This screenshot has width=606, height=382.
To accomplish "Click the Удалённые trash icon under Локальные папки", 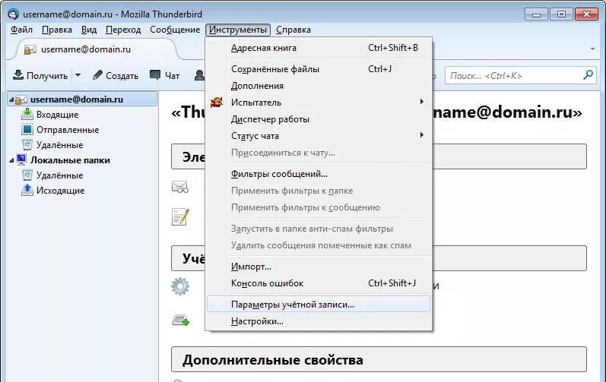I will (27, 175).
